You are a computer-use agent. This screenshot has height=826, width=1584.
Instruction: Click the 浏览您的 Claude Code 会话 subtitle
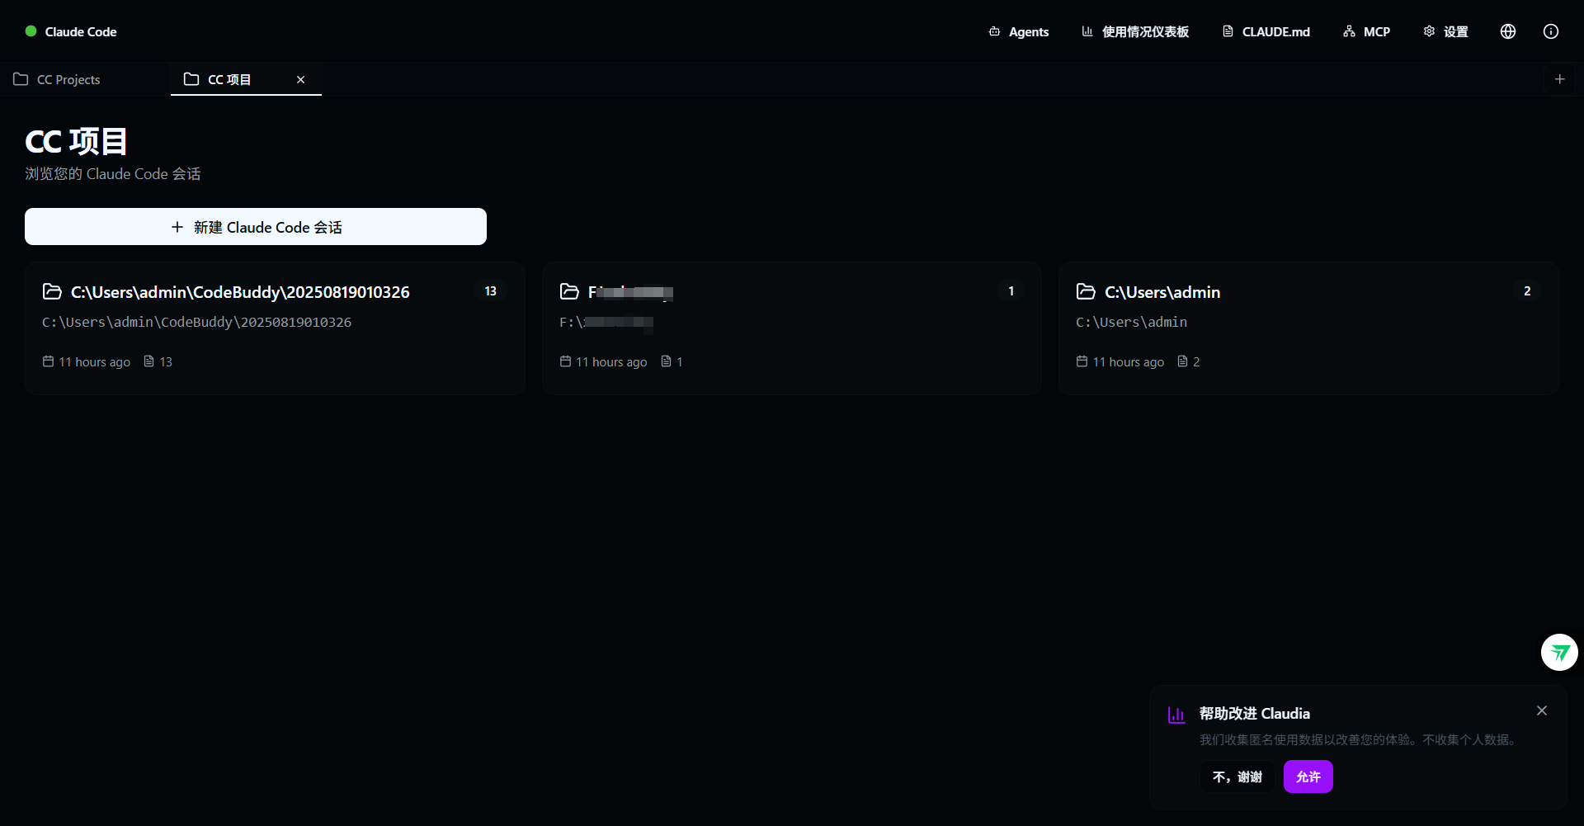click(x=113, y=174)
